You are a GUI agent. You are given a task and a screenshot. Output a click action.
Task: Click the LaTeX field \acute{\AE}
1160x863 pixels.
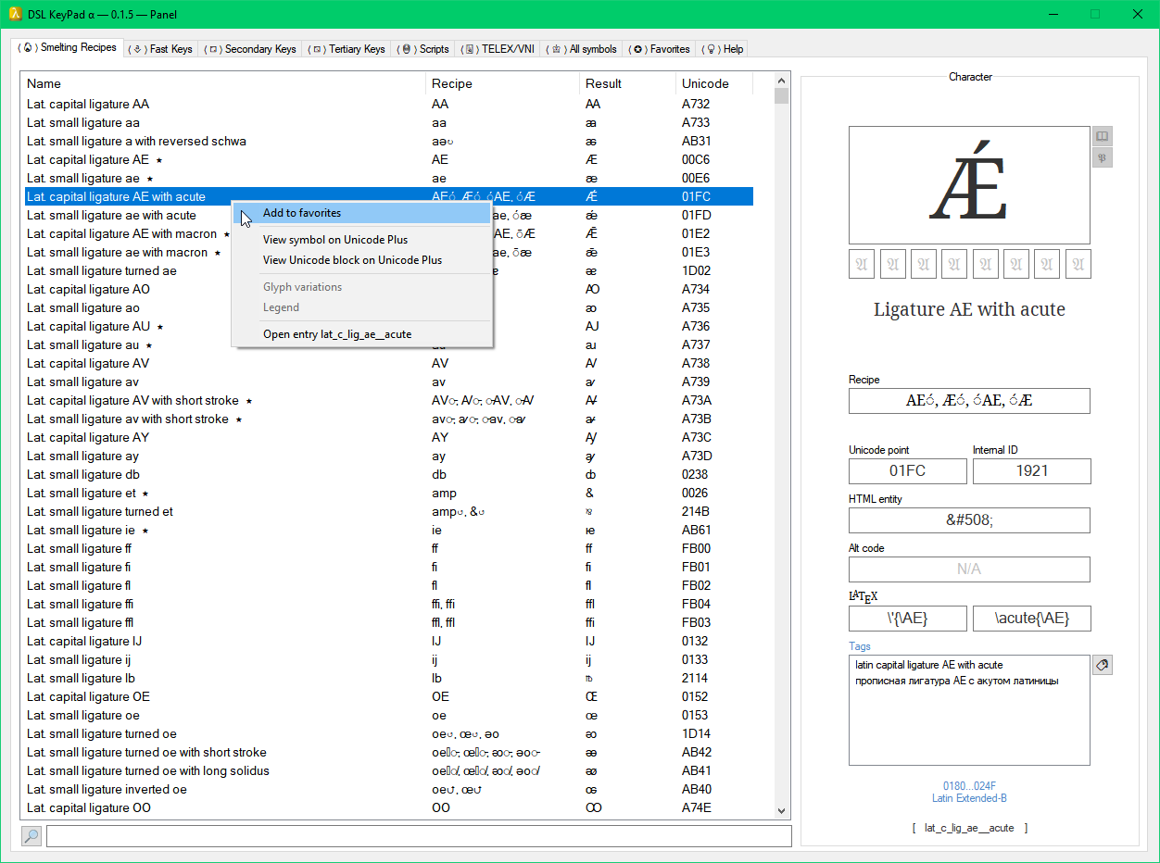[x=1032, y=619]
